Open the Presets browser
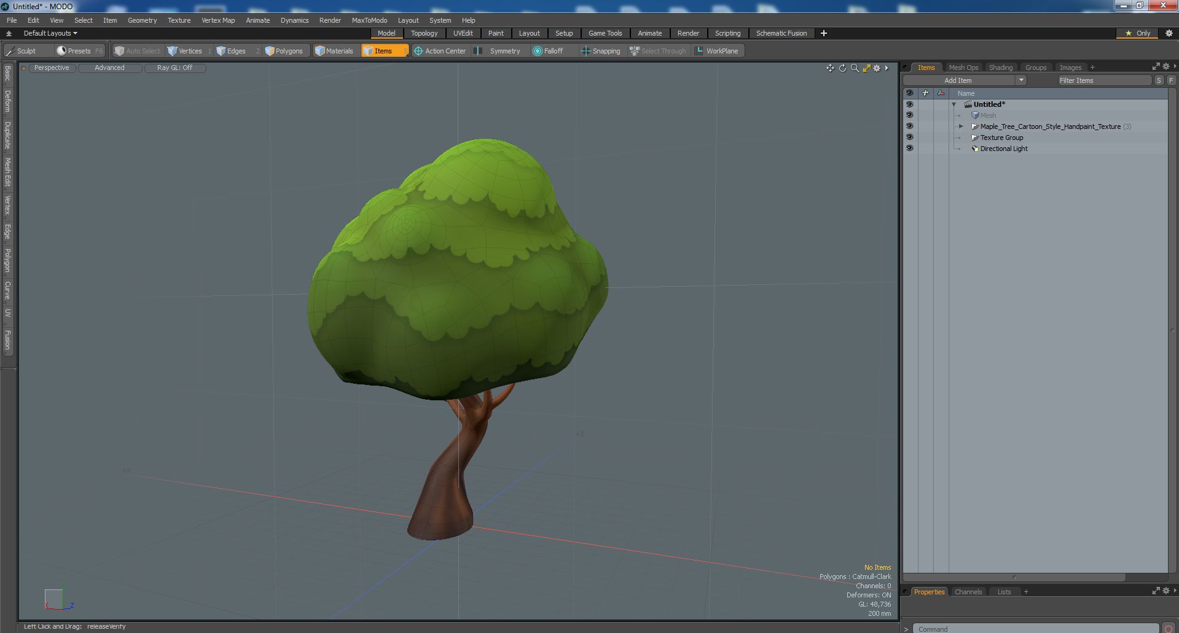Screen dimensions: 1179x633 click(x=79, y=51)
